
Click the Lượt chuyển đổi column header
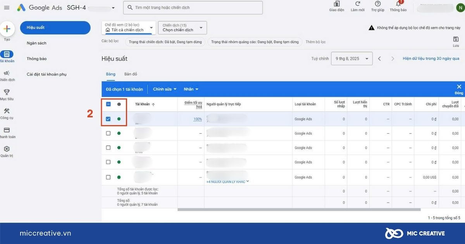449,104
